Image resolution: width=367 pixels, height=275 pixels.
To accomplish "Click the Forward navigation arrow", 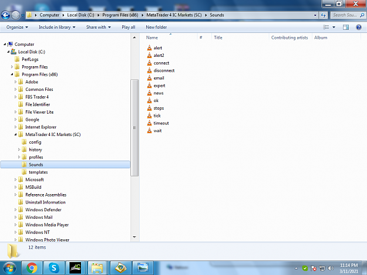I will click(x=15, y=15).
